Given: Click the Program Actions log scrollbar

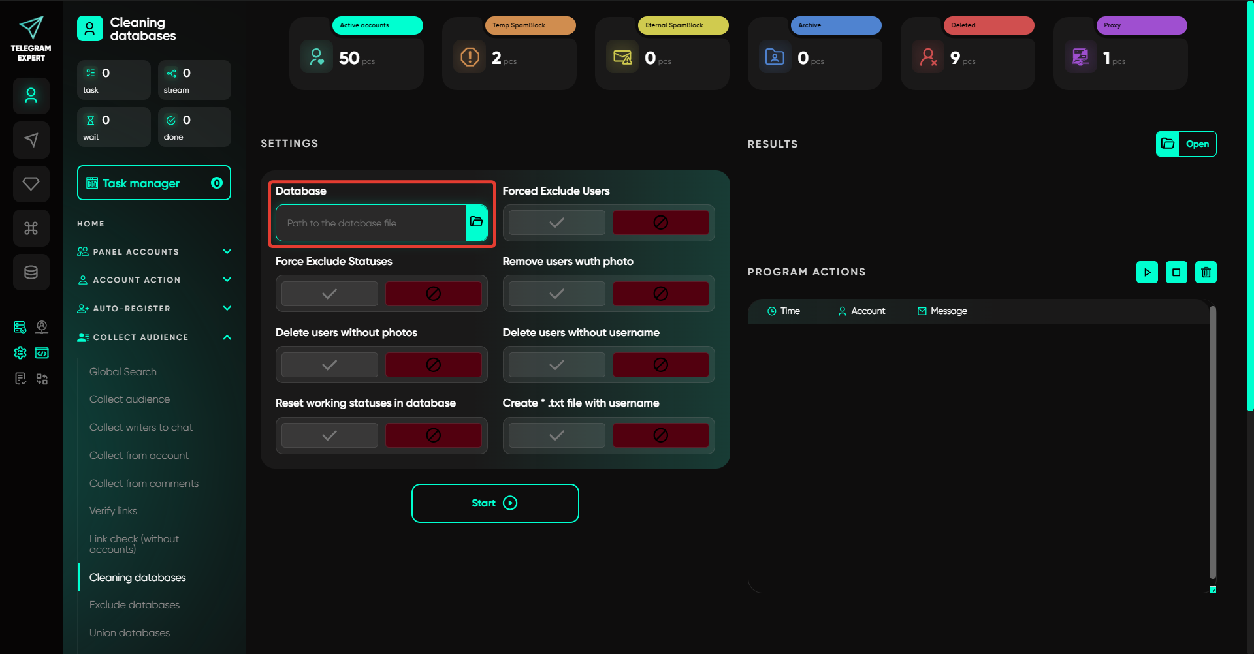Looking at the screenshot, I should 1212,443.
